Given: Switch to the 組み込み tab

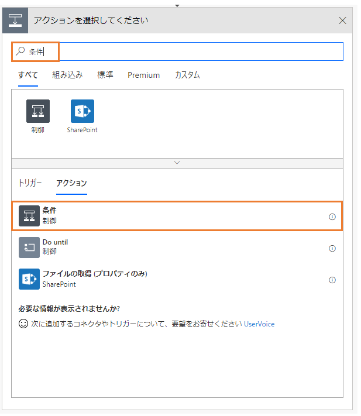Looking at the screenshot, I should pyautogui.click(x=68, y=75).
